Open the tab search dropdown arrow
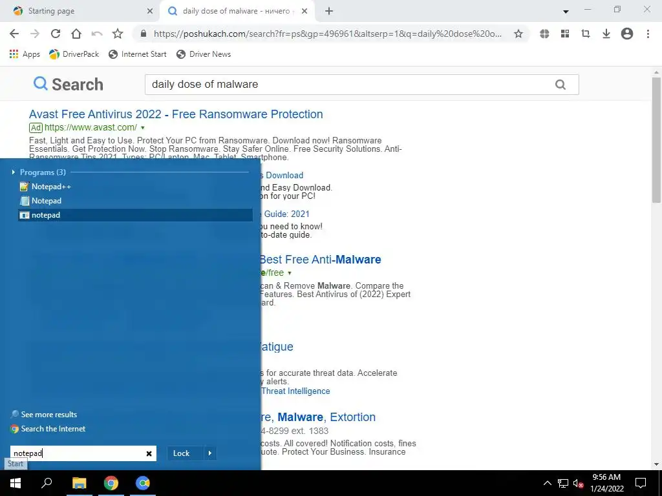 point(566,12)
